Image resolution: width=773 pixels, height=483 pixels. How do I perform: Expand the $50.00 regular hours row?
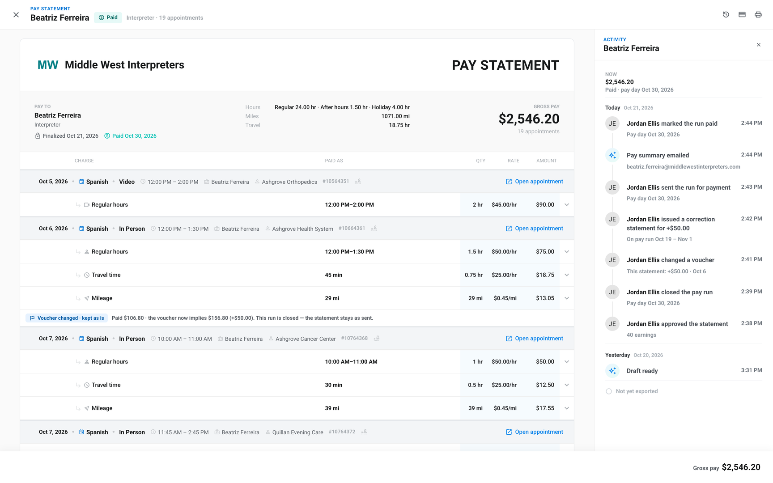567,362
